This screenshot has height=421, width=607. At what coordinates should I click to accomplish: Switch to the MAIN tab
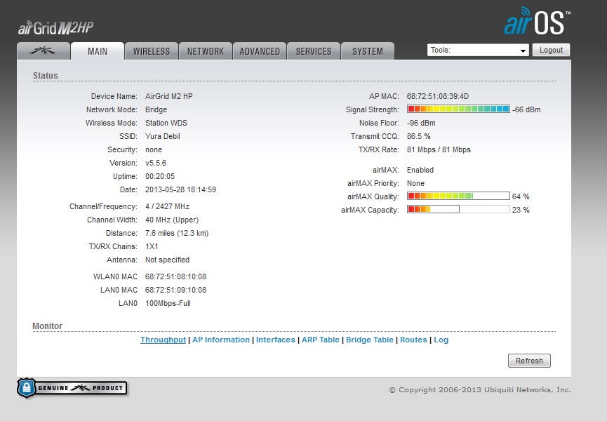tap(98, 51)
